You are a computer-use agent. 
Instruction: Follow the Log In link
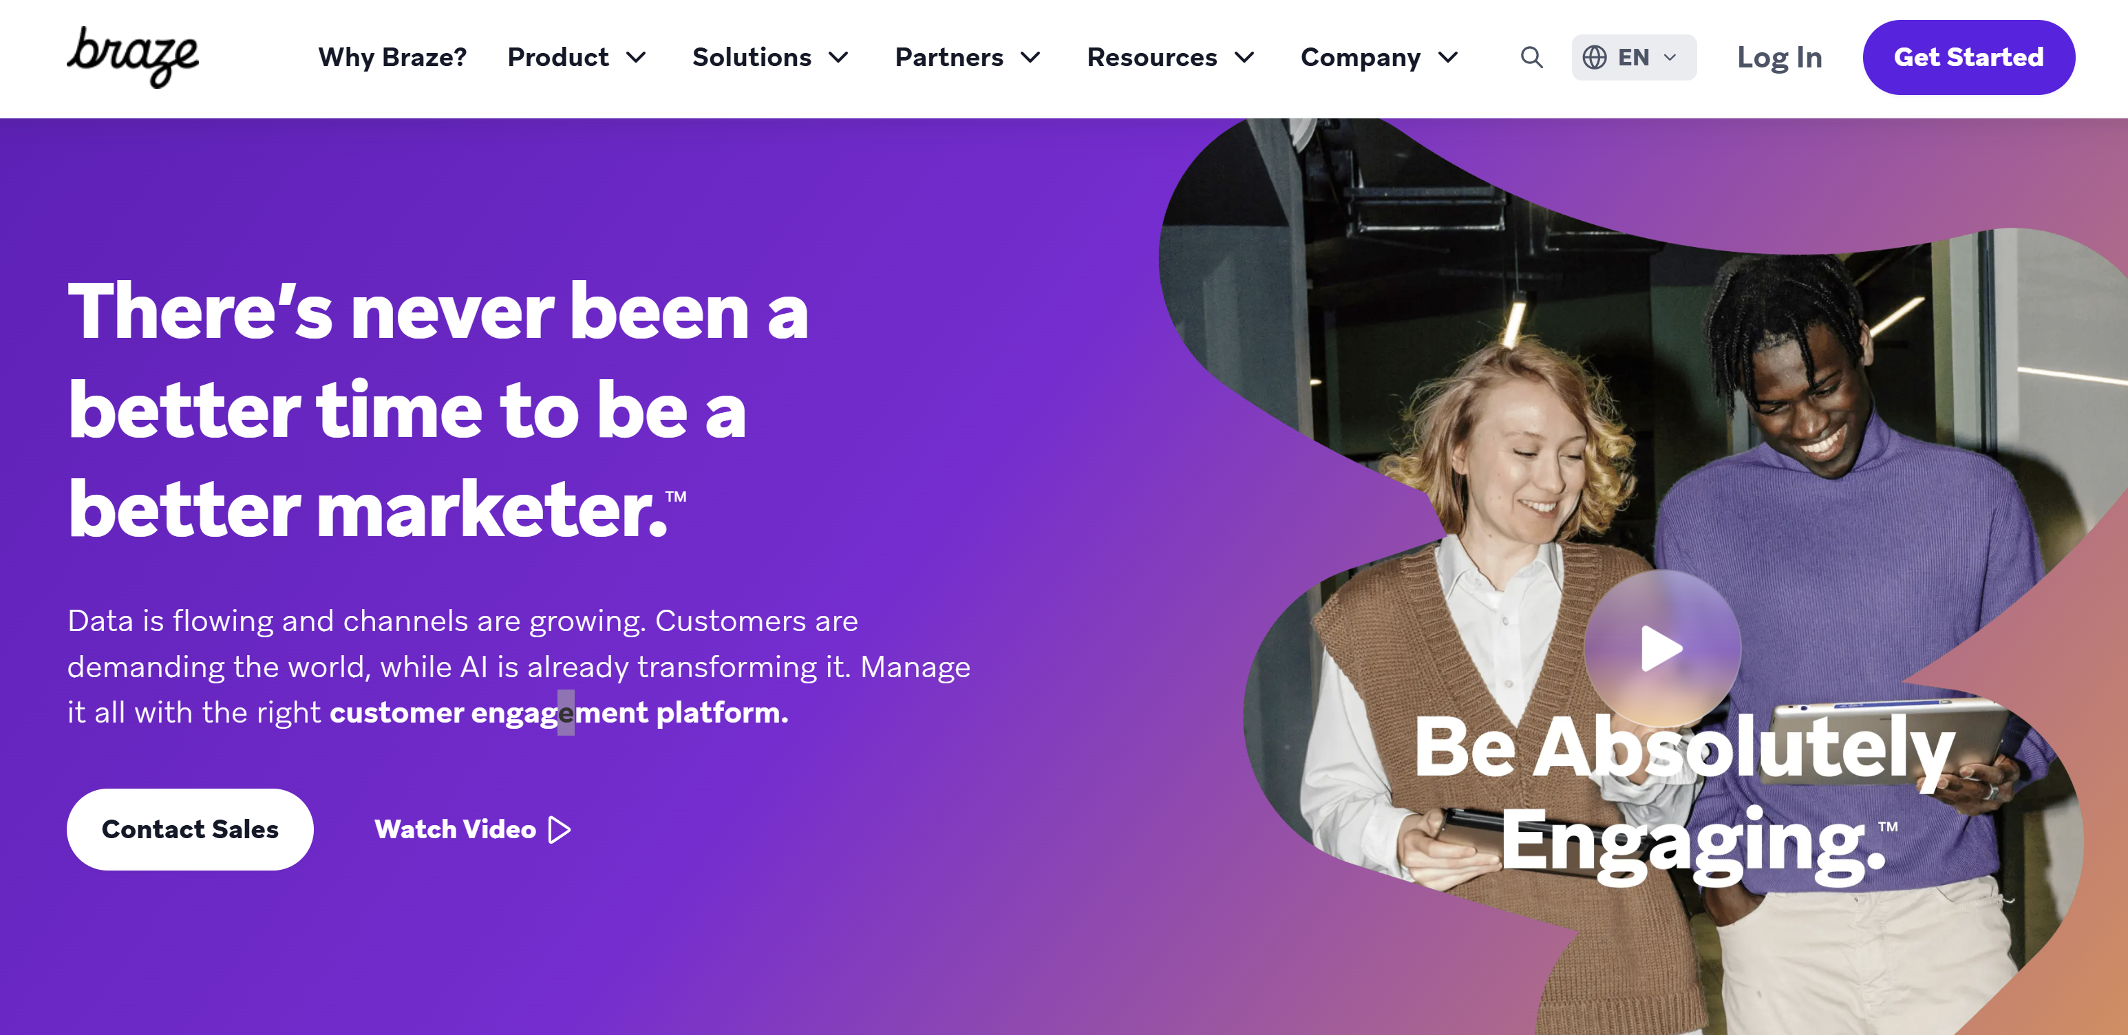[x=1778, y=57]
